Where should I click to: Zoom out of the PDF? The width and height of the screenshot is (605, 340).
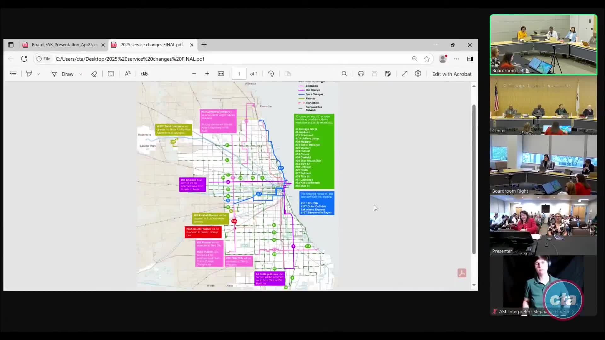pos(194,74)
